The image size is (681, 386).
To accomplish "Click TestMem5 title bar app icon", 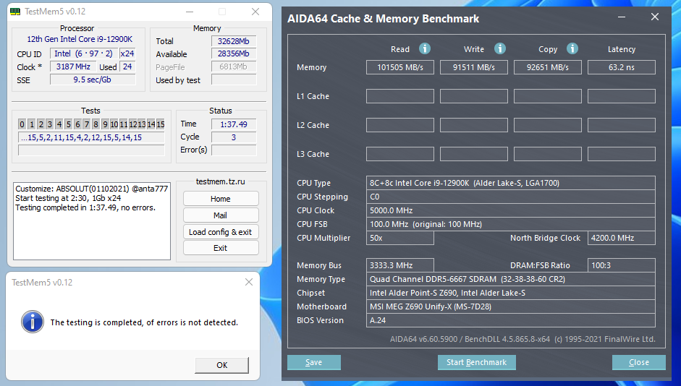I will tap(15, 12).
